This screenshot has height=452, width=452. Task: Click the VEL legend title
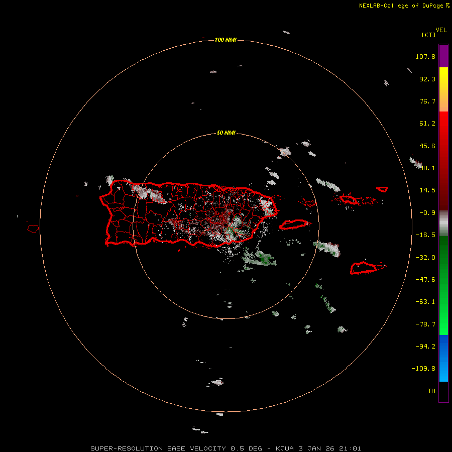coord(441,30)
